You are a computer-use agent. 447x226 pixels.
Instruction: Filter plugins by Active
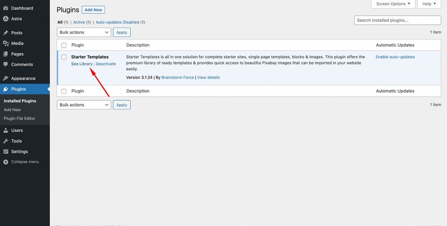coord(79,22)
